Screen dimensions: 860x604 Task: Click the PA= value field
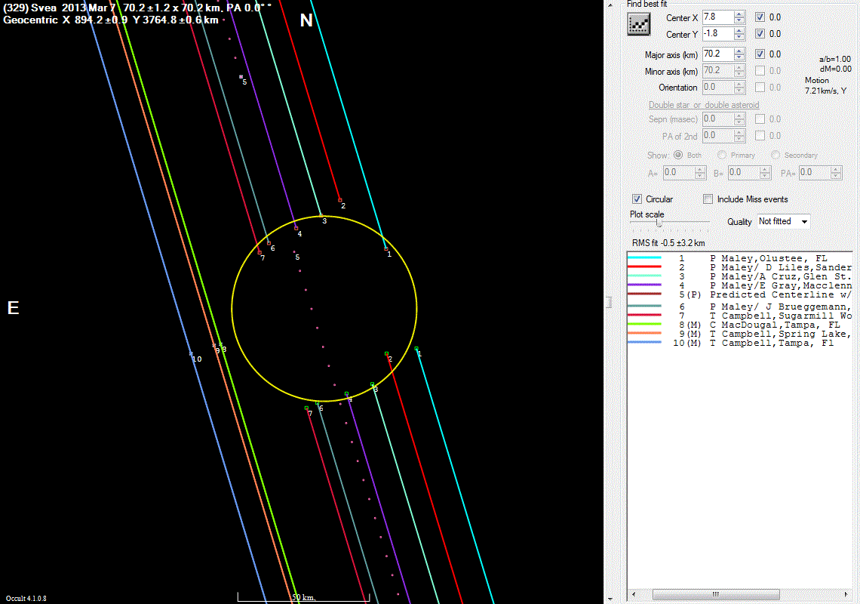(814, 172)
